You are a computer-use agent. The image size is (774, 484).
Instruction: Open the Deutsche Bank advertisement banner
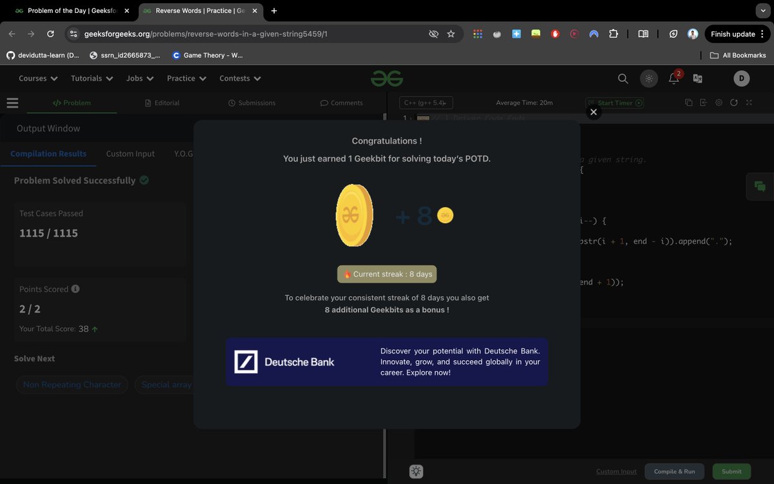387,362
